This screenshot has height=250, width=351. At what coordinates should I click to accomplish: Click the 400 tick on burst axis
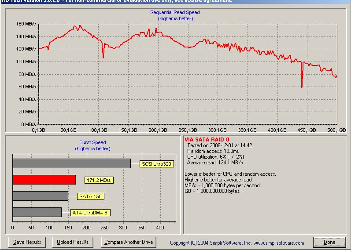160,228
